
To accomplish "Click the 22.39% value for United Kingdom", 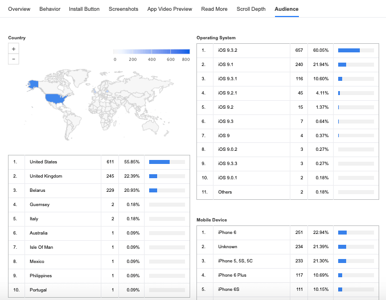I will 132,176.
